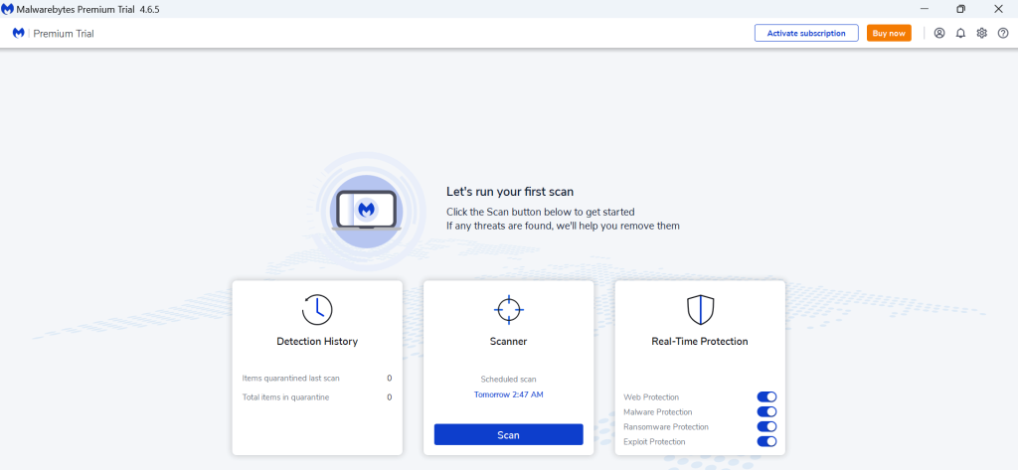
Task: Open the help question mark icon
Action: (x=1003, y=33)
